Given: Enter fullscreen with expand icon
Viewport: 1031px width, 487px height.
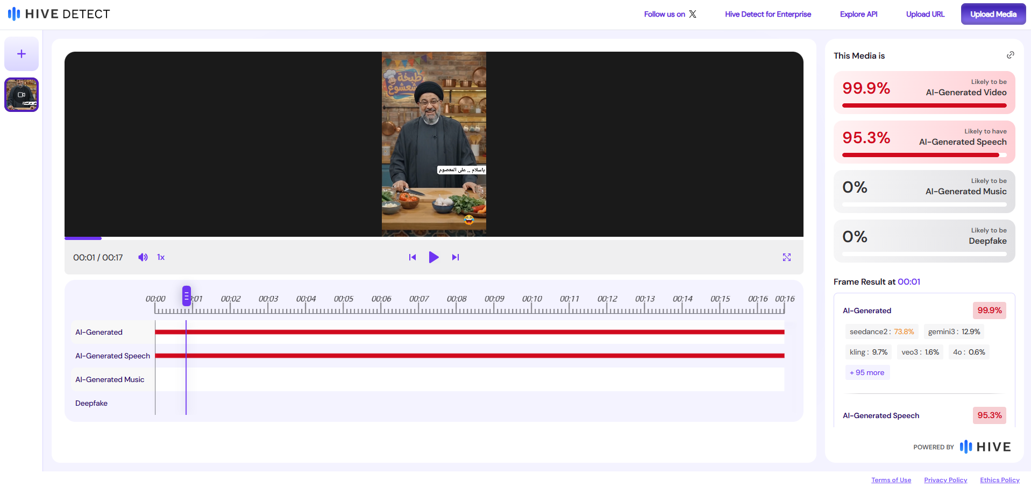Looking at the screenshot, I should click(787, 257).
